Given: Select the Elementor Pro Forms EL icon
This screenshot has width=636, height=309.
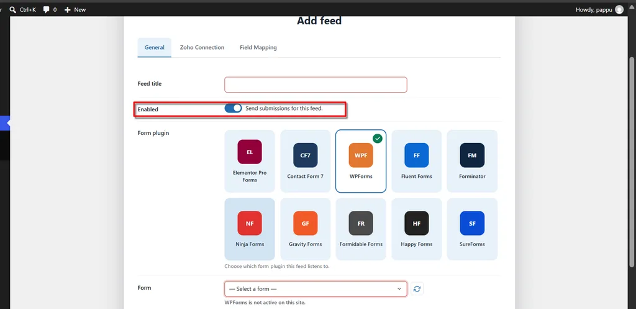Looking at the screenshot, I should (250, 152).
